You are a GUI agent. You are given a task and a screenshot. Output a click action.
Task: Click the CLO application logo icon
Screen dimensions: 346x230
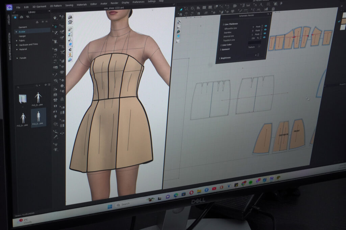tap(9, 7)
